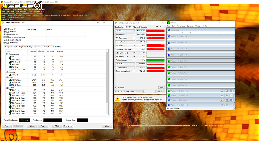Click the Prime95 title bar app icon

coord(168,23)
